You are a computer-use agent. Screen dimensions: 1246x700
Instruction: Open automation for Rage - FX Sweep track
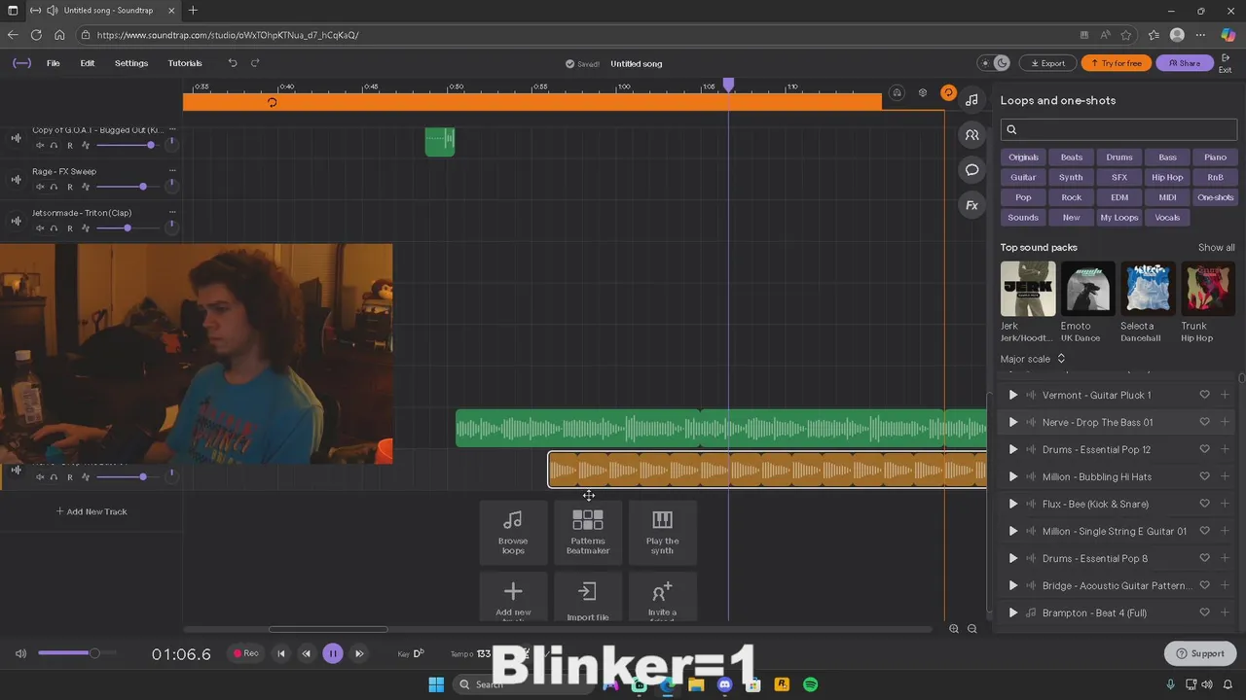coord(86,187)
